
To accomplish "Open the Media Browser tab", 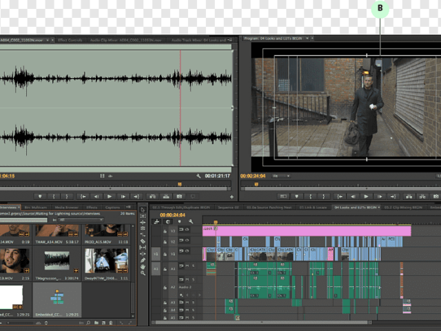I will (x=67, y=207).
